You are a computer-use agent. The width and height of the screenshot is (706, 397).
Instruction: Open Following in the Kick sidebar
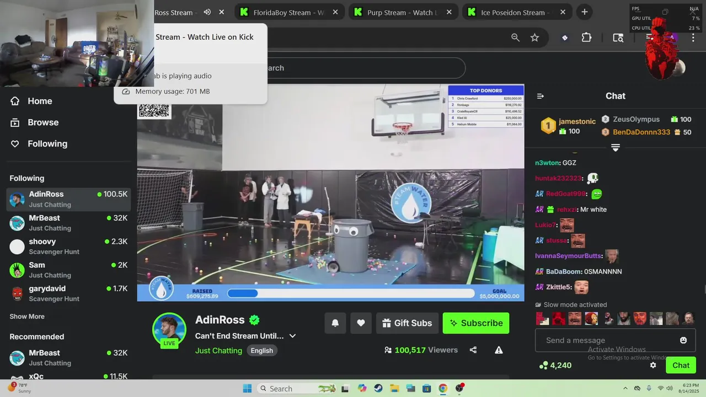39,144
